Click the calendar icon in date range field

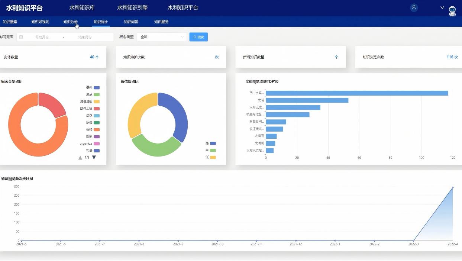pyautogui.click(x=21, y=37)
